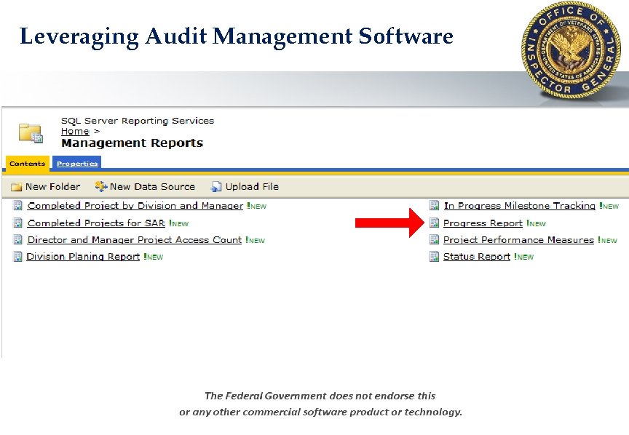Add a New Data Source
Screen dimensions: 629x435
pos(152,187)
